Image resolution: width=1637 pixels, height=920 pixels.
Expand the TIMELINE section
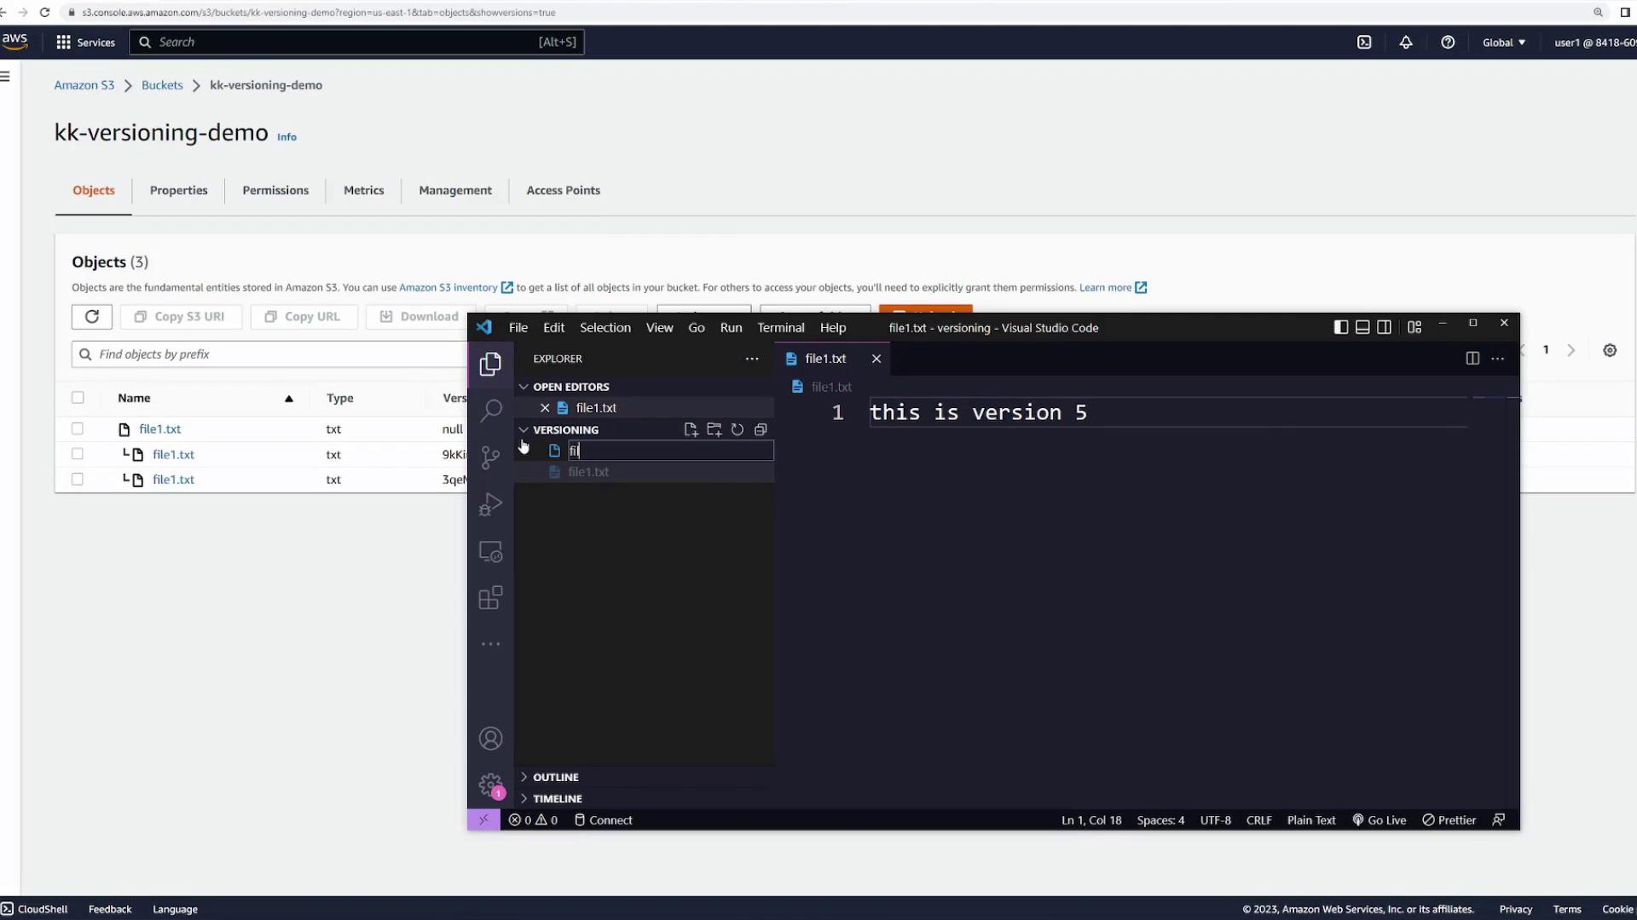557,798
